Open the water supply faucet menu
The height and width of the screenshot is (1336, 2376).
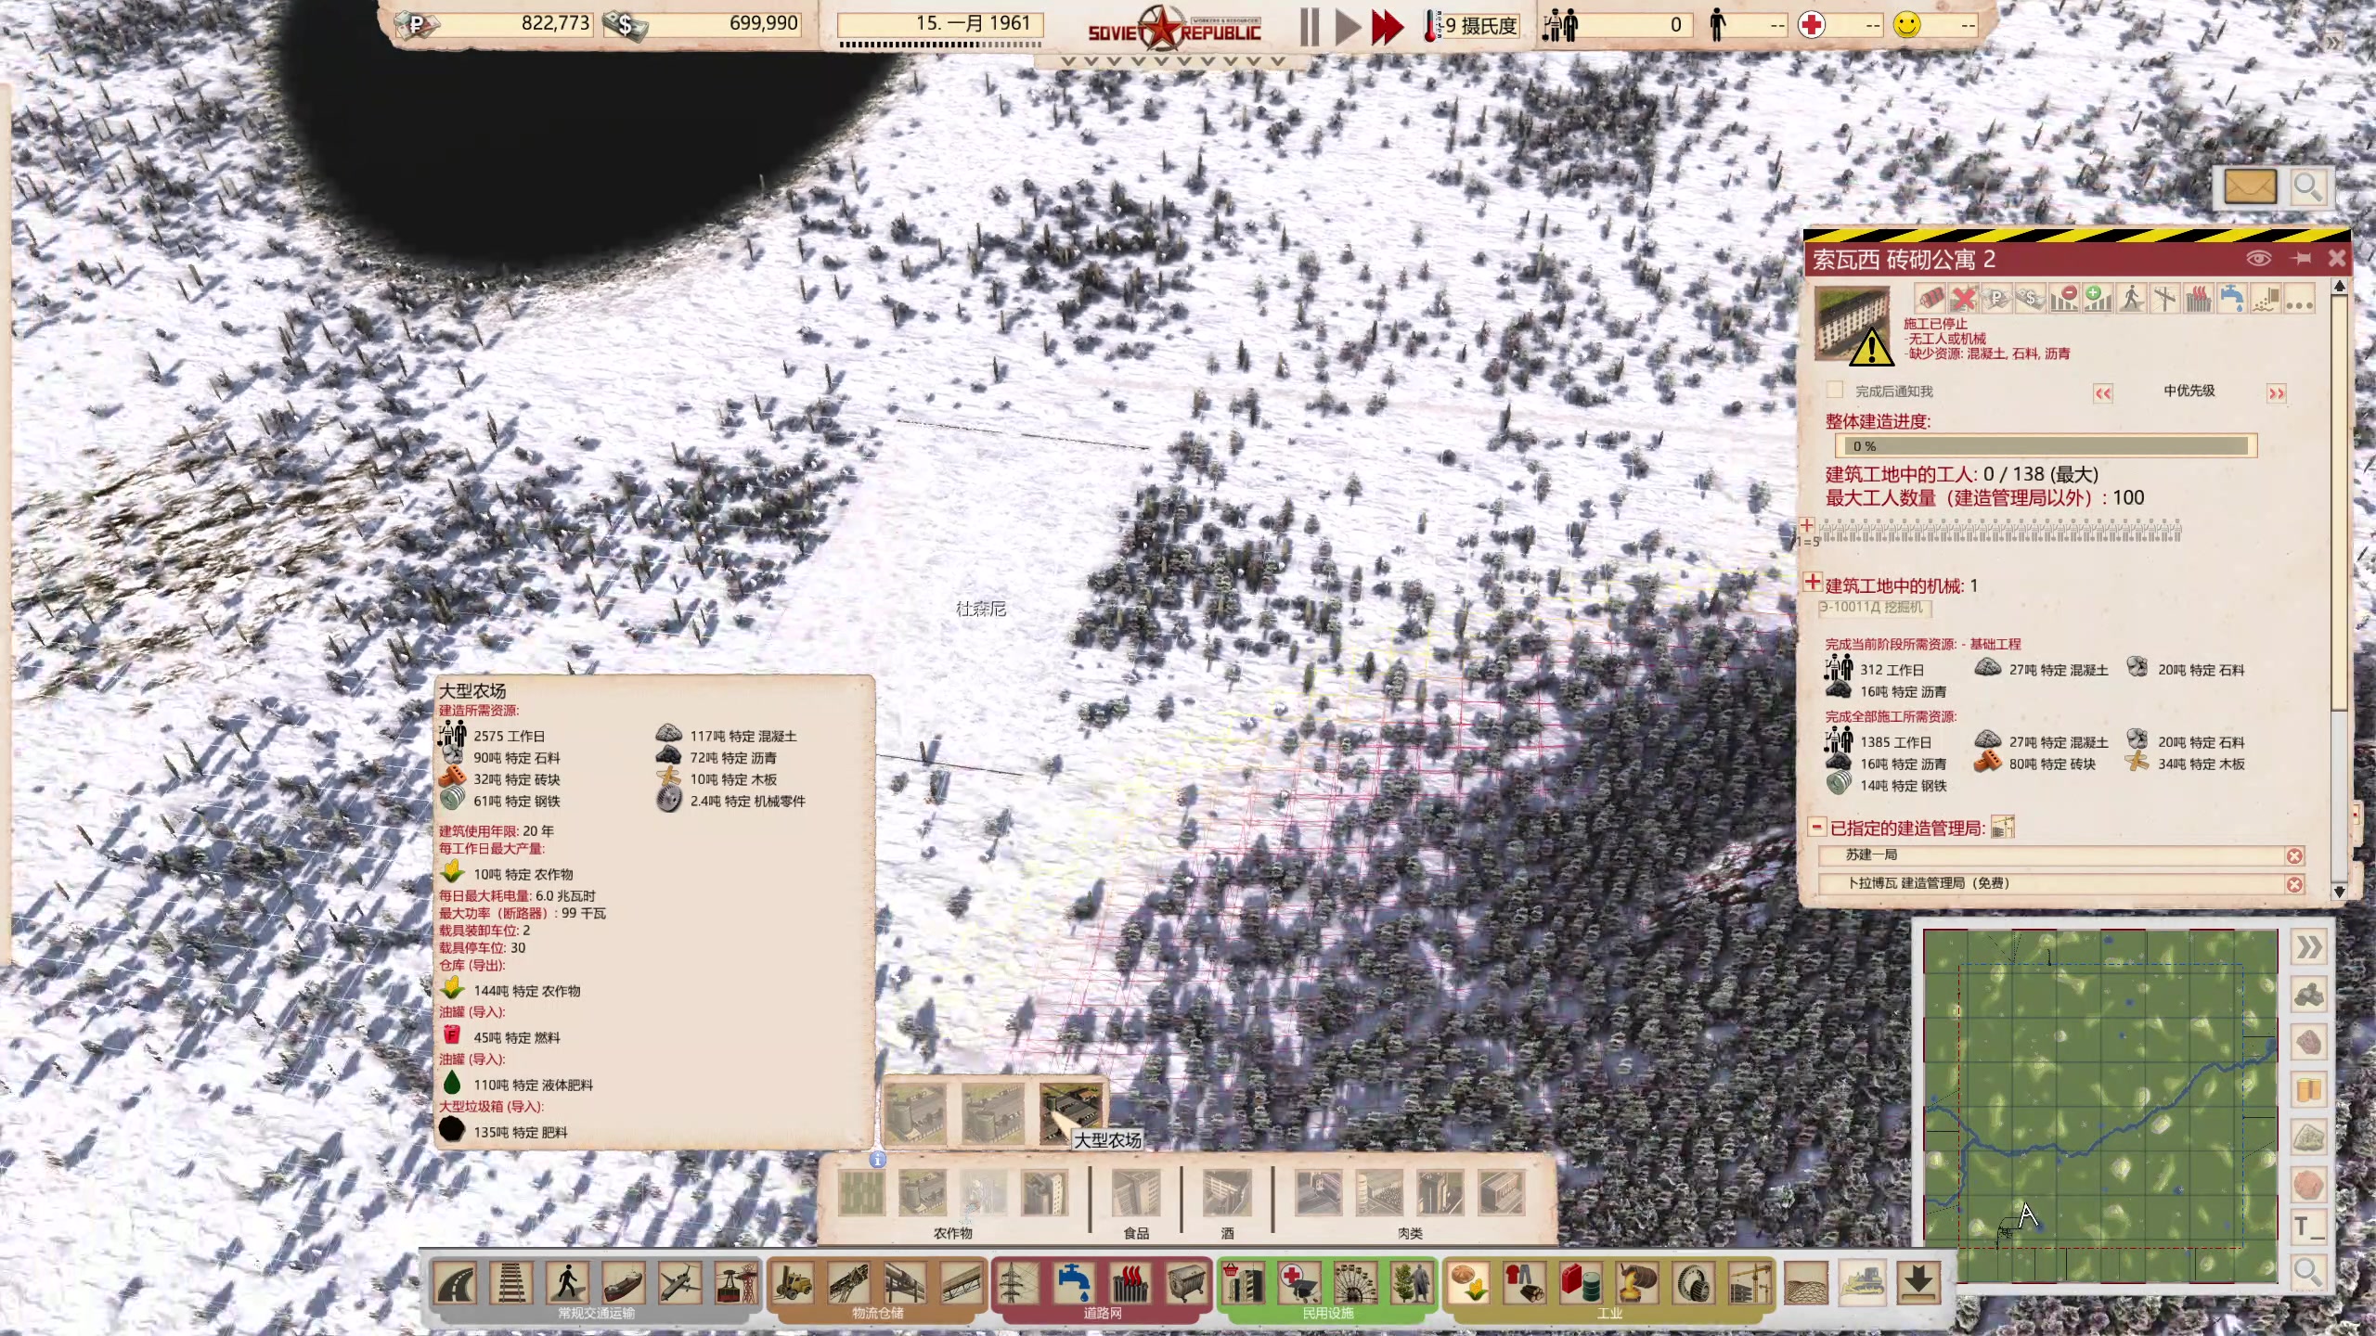[1074, 1284]
